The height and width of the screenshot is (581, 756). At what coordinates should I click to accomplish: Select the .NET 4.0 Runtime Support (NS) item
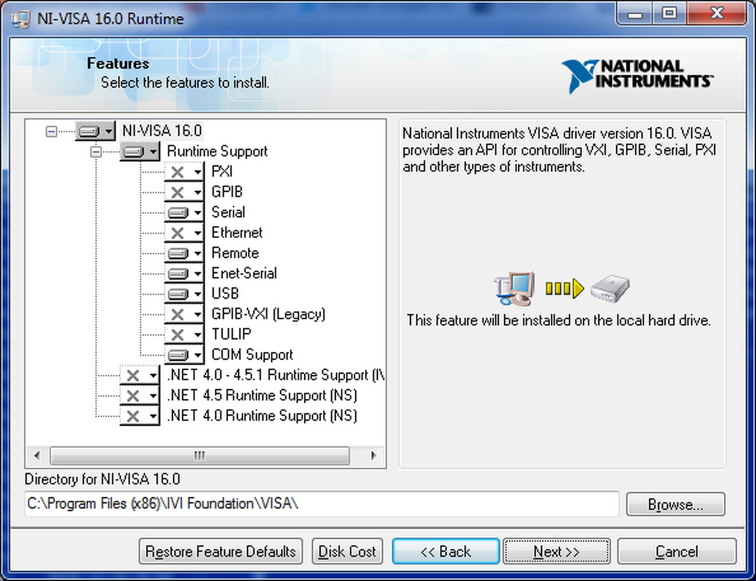pyautogui.click(x=262, y=416)
